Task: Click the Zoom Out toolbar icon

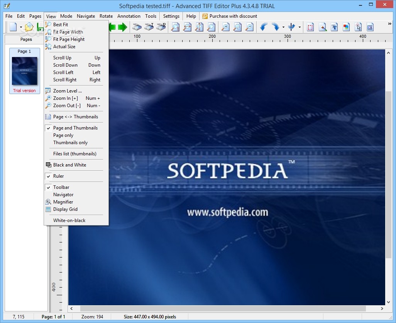Action: coord(249,27)
